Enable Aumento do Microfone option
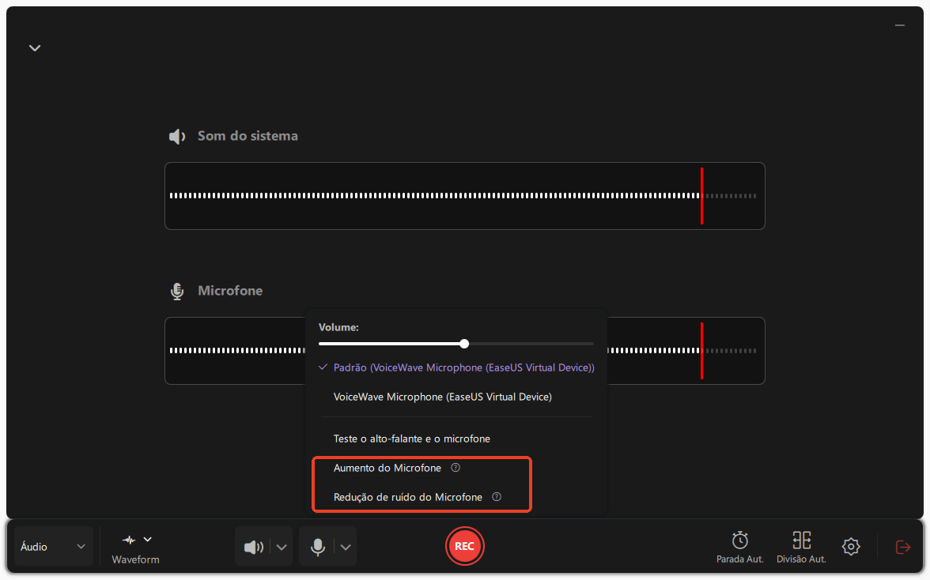This screenshot has height=580, width=930. click(x=387, y=468)
